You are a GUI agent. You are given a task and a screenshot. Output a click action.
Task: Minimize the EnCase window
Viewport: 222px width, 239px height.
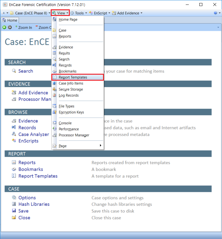click(x=187, y=5)
